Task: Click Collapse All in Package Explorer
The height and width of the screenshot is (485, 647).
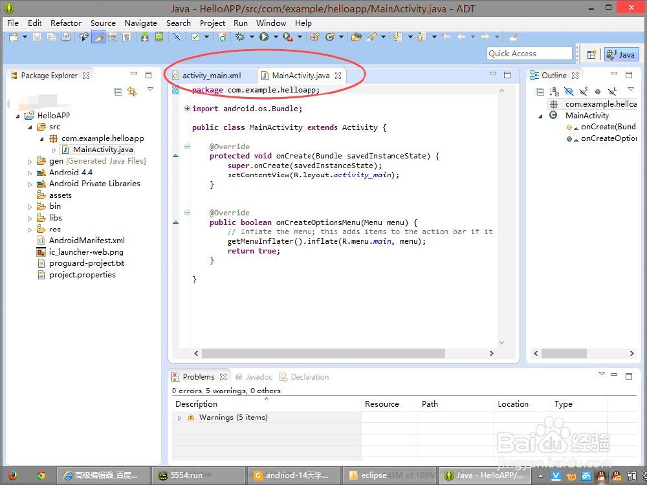Action: click(x=118, y=92)
